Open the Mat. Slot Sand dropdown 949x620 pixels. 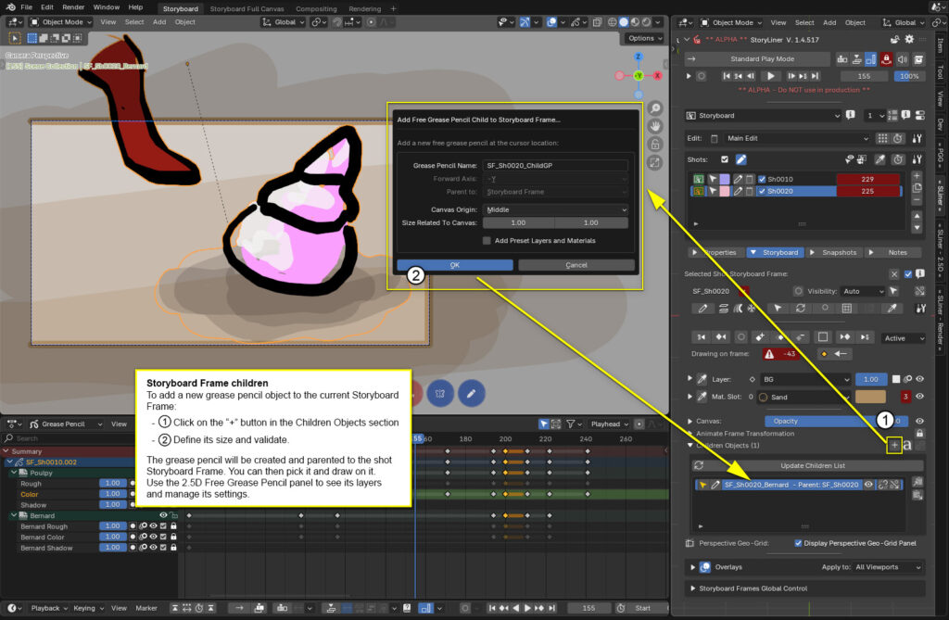point(803,398)
